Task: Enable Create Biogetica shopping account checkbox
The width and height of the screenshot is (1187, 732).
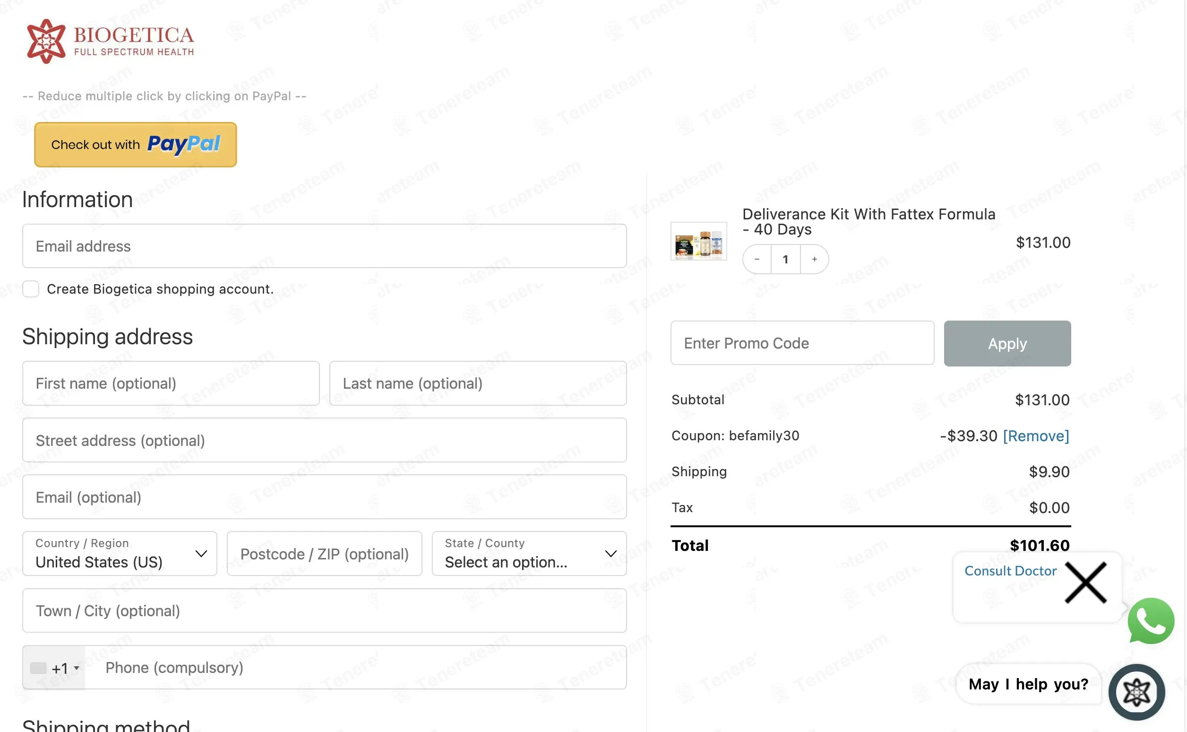Action: click(x=31, y=289)
